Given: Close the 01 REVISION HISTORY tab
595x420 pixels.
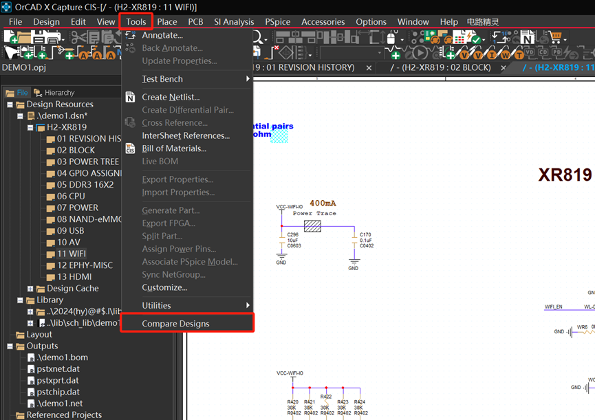Looking at the screenshot, I should tap(369, 68).
